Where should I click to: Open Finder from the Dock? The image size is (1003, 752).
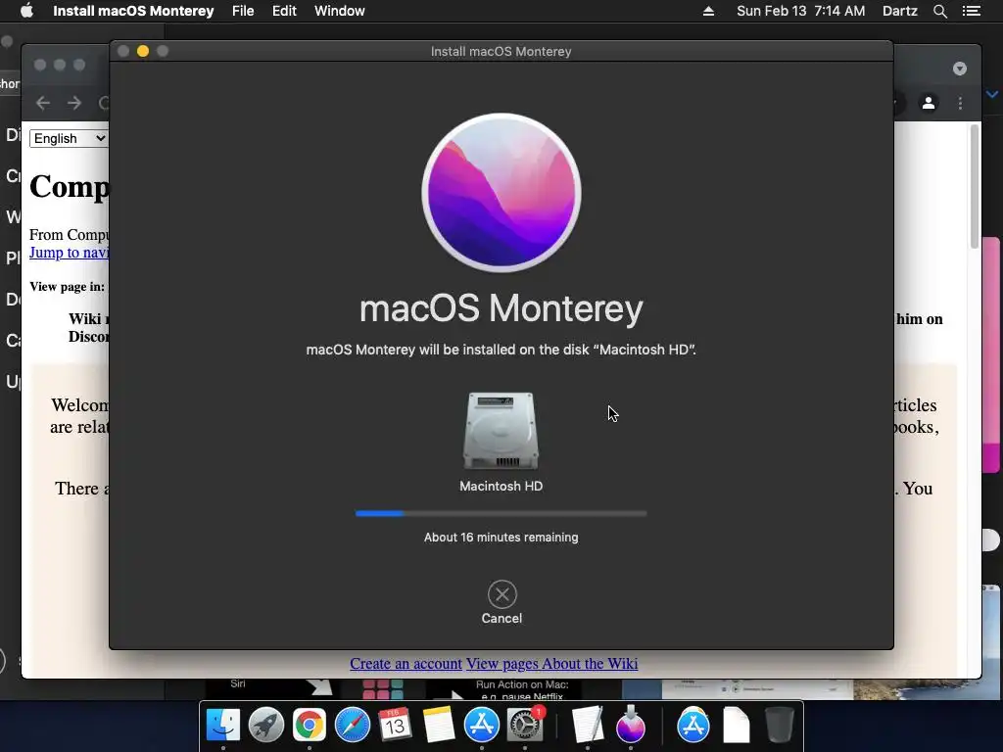(223, 726)
